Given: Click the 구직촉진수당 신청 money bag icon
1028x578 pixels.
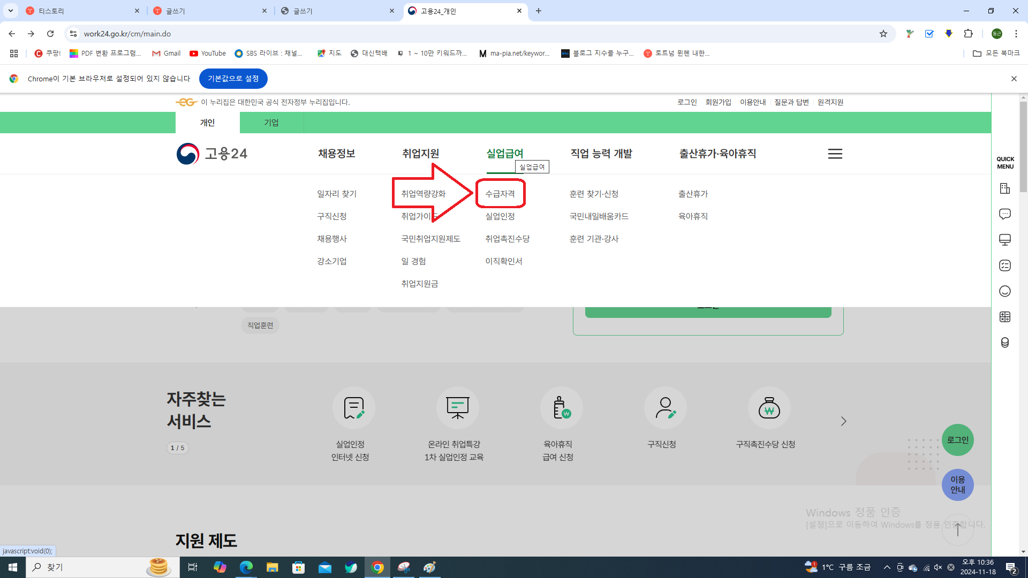Looking at the screenshot, I should tap(769, 408).
